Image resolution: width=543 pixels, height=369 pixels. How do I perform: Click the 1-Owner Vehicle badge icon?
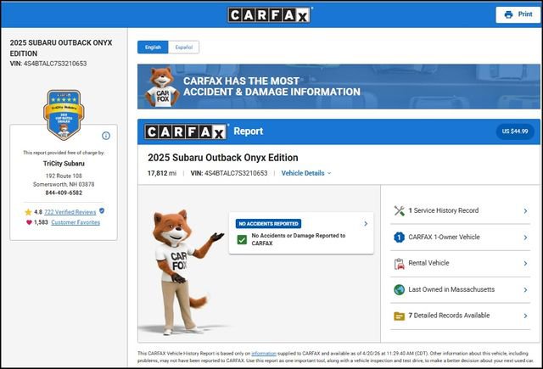click(x=399, y=237)
